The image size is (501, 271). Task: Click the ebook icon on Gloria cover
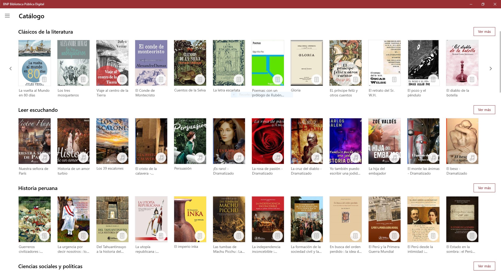coord(317,79)
